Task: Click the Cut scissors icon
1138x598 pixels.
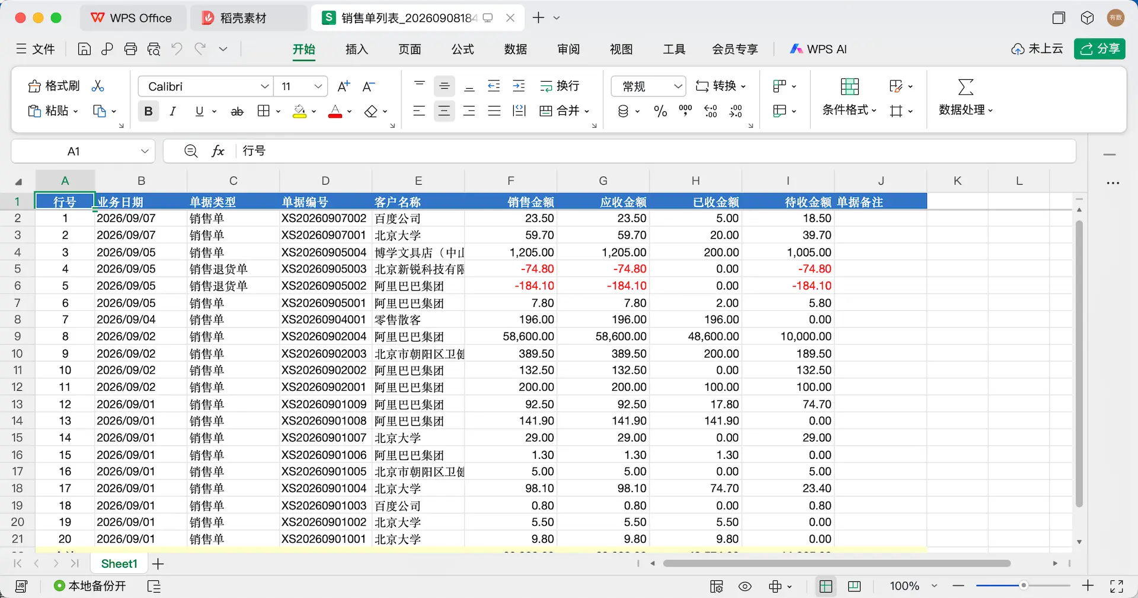Action: 98,86
